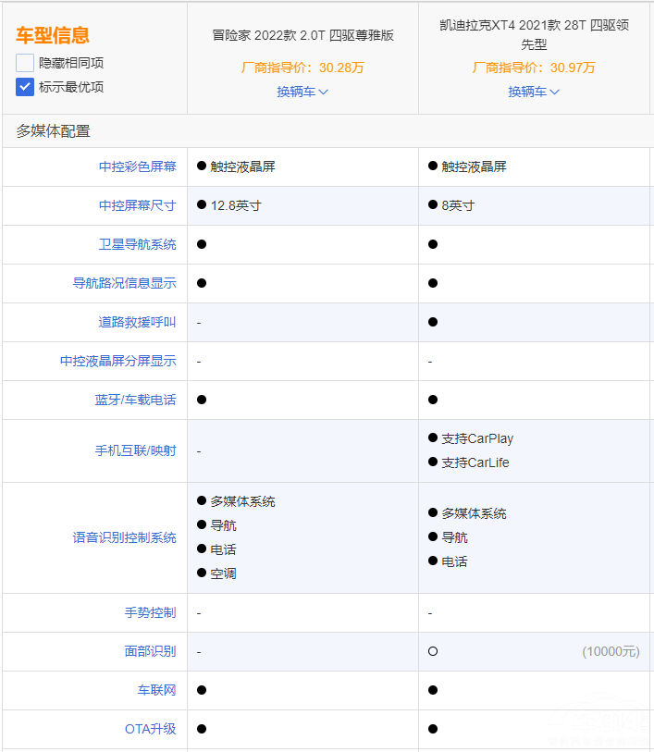The image size is (654, 752).
Task: Click the optional 面部识别 circle for XT4
Action: click(x=433, y=651)
